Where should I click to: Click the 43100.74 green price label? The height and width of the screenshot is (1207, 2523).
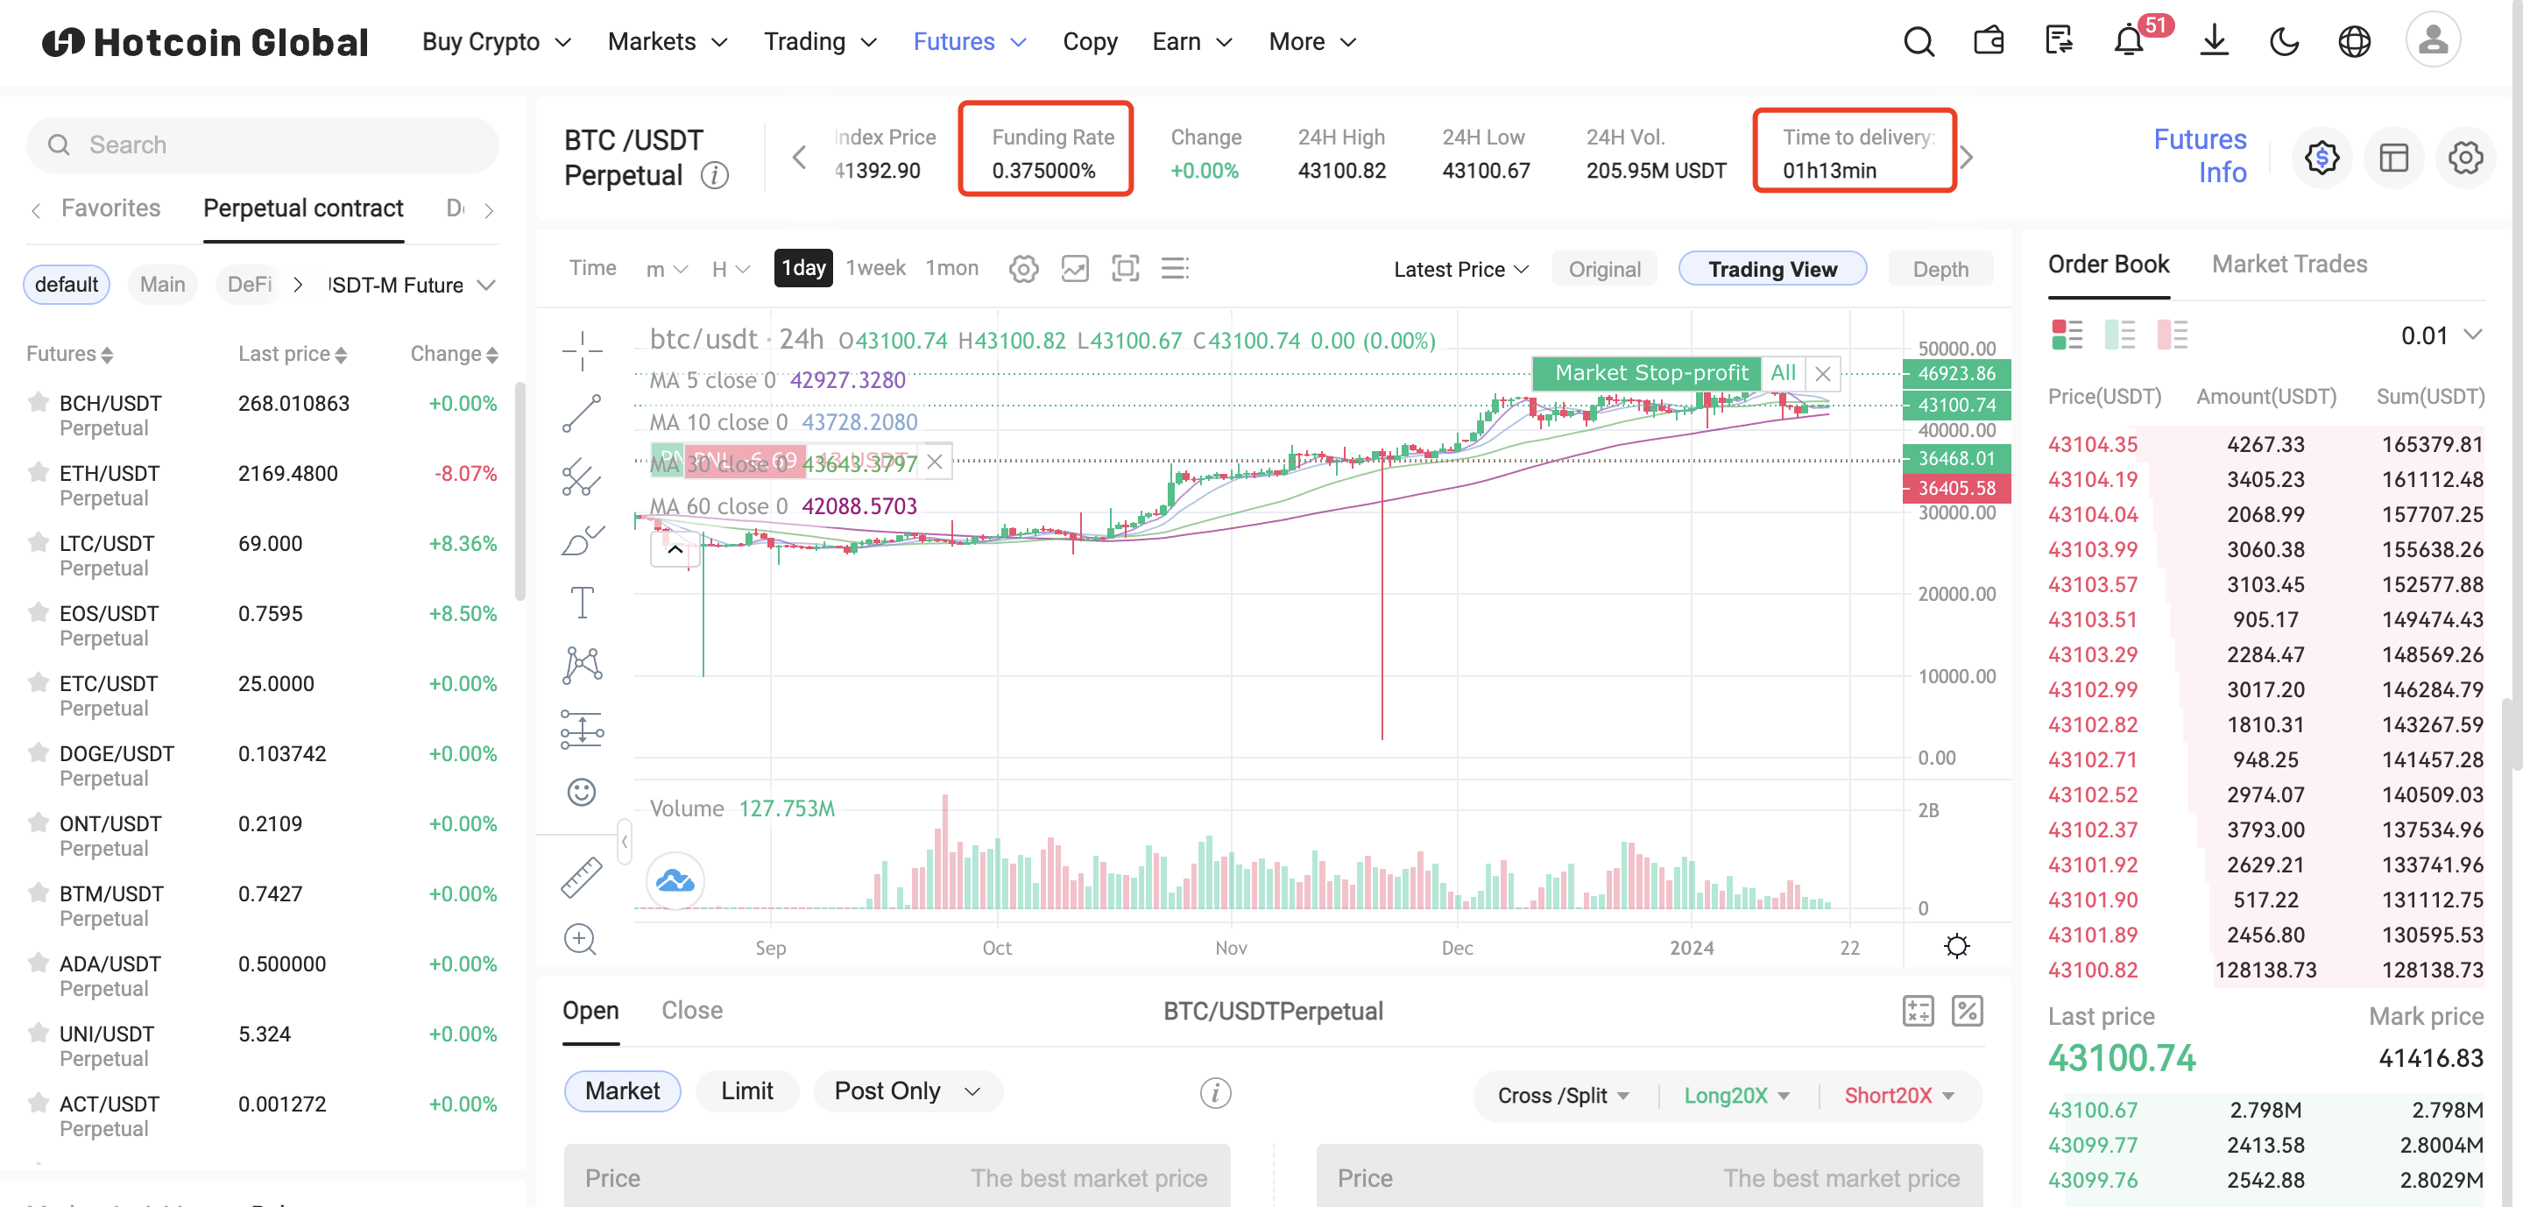[x=1956, y=406]
